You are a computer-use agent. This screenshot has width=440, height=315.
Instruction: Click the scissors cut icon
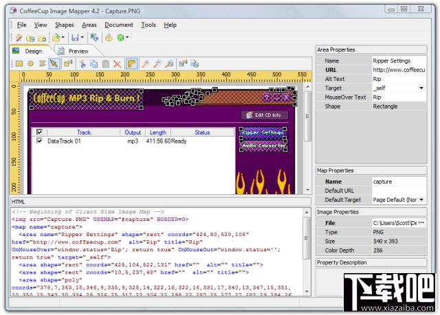pos(82,64)
